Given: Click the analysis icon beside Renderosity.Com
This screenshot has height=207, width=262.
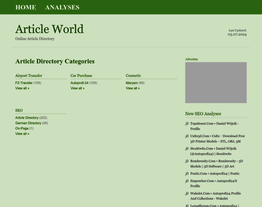Looking at the screenshot, I should pos(187,161).
